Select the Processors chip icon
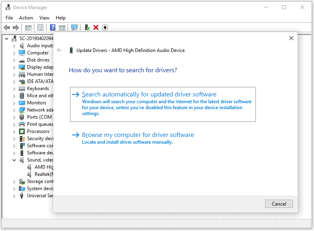The image size is (314, 231). coord(22,131)
